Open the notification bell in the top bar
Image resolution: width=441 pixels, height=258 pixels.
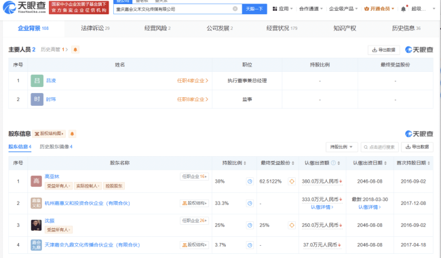point(403,9)
